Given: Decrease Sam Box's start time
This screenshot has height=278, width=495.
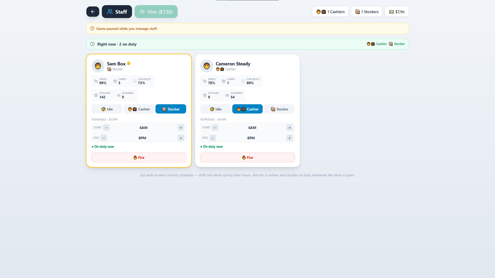Looking at the screenshot, I should [x=106, y=128].
